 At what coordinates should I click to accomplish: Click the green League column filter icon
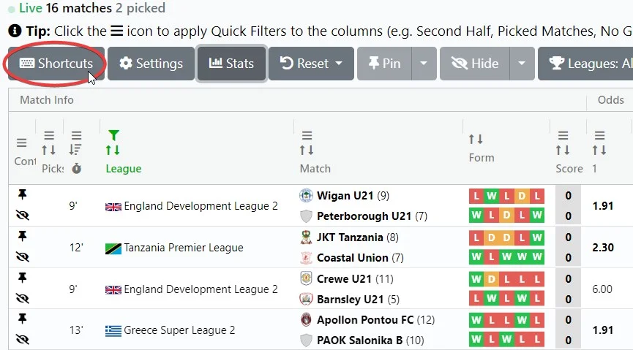click(113, 135)
